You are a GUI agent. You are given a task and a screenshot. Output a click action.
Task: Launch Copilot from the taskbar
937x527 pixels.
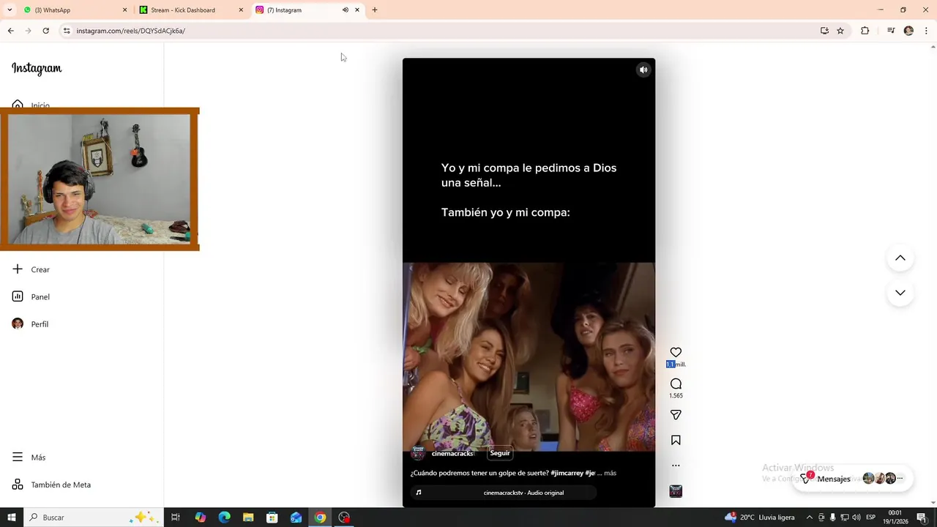point(201,517)
